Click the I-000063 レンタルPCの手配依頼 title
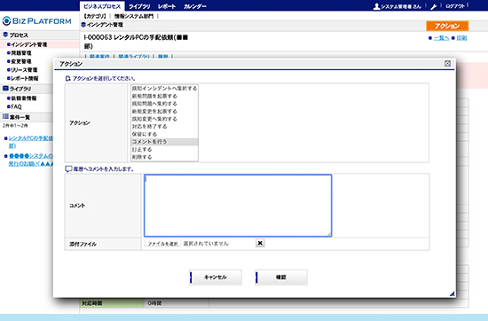 pyautogui.click(x=136, y=42)
